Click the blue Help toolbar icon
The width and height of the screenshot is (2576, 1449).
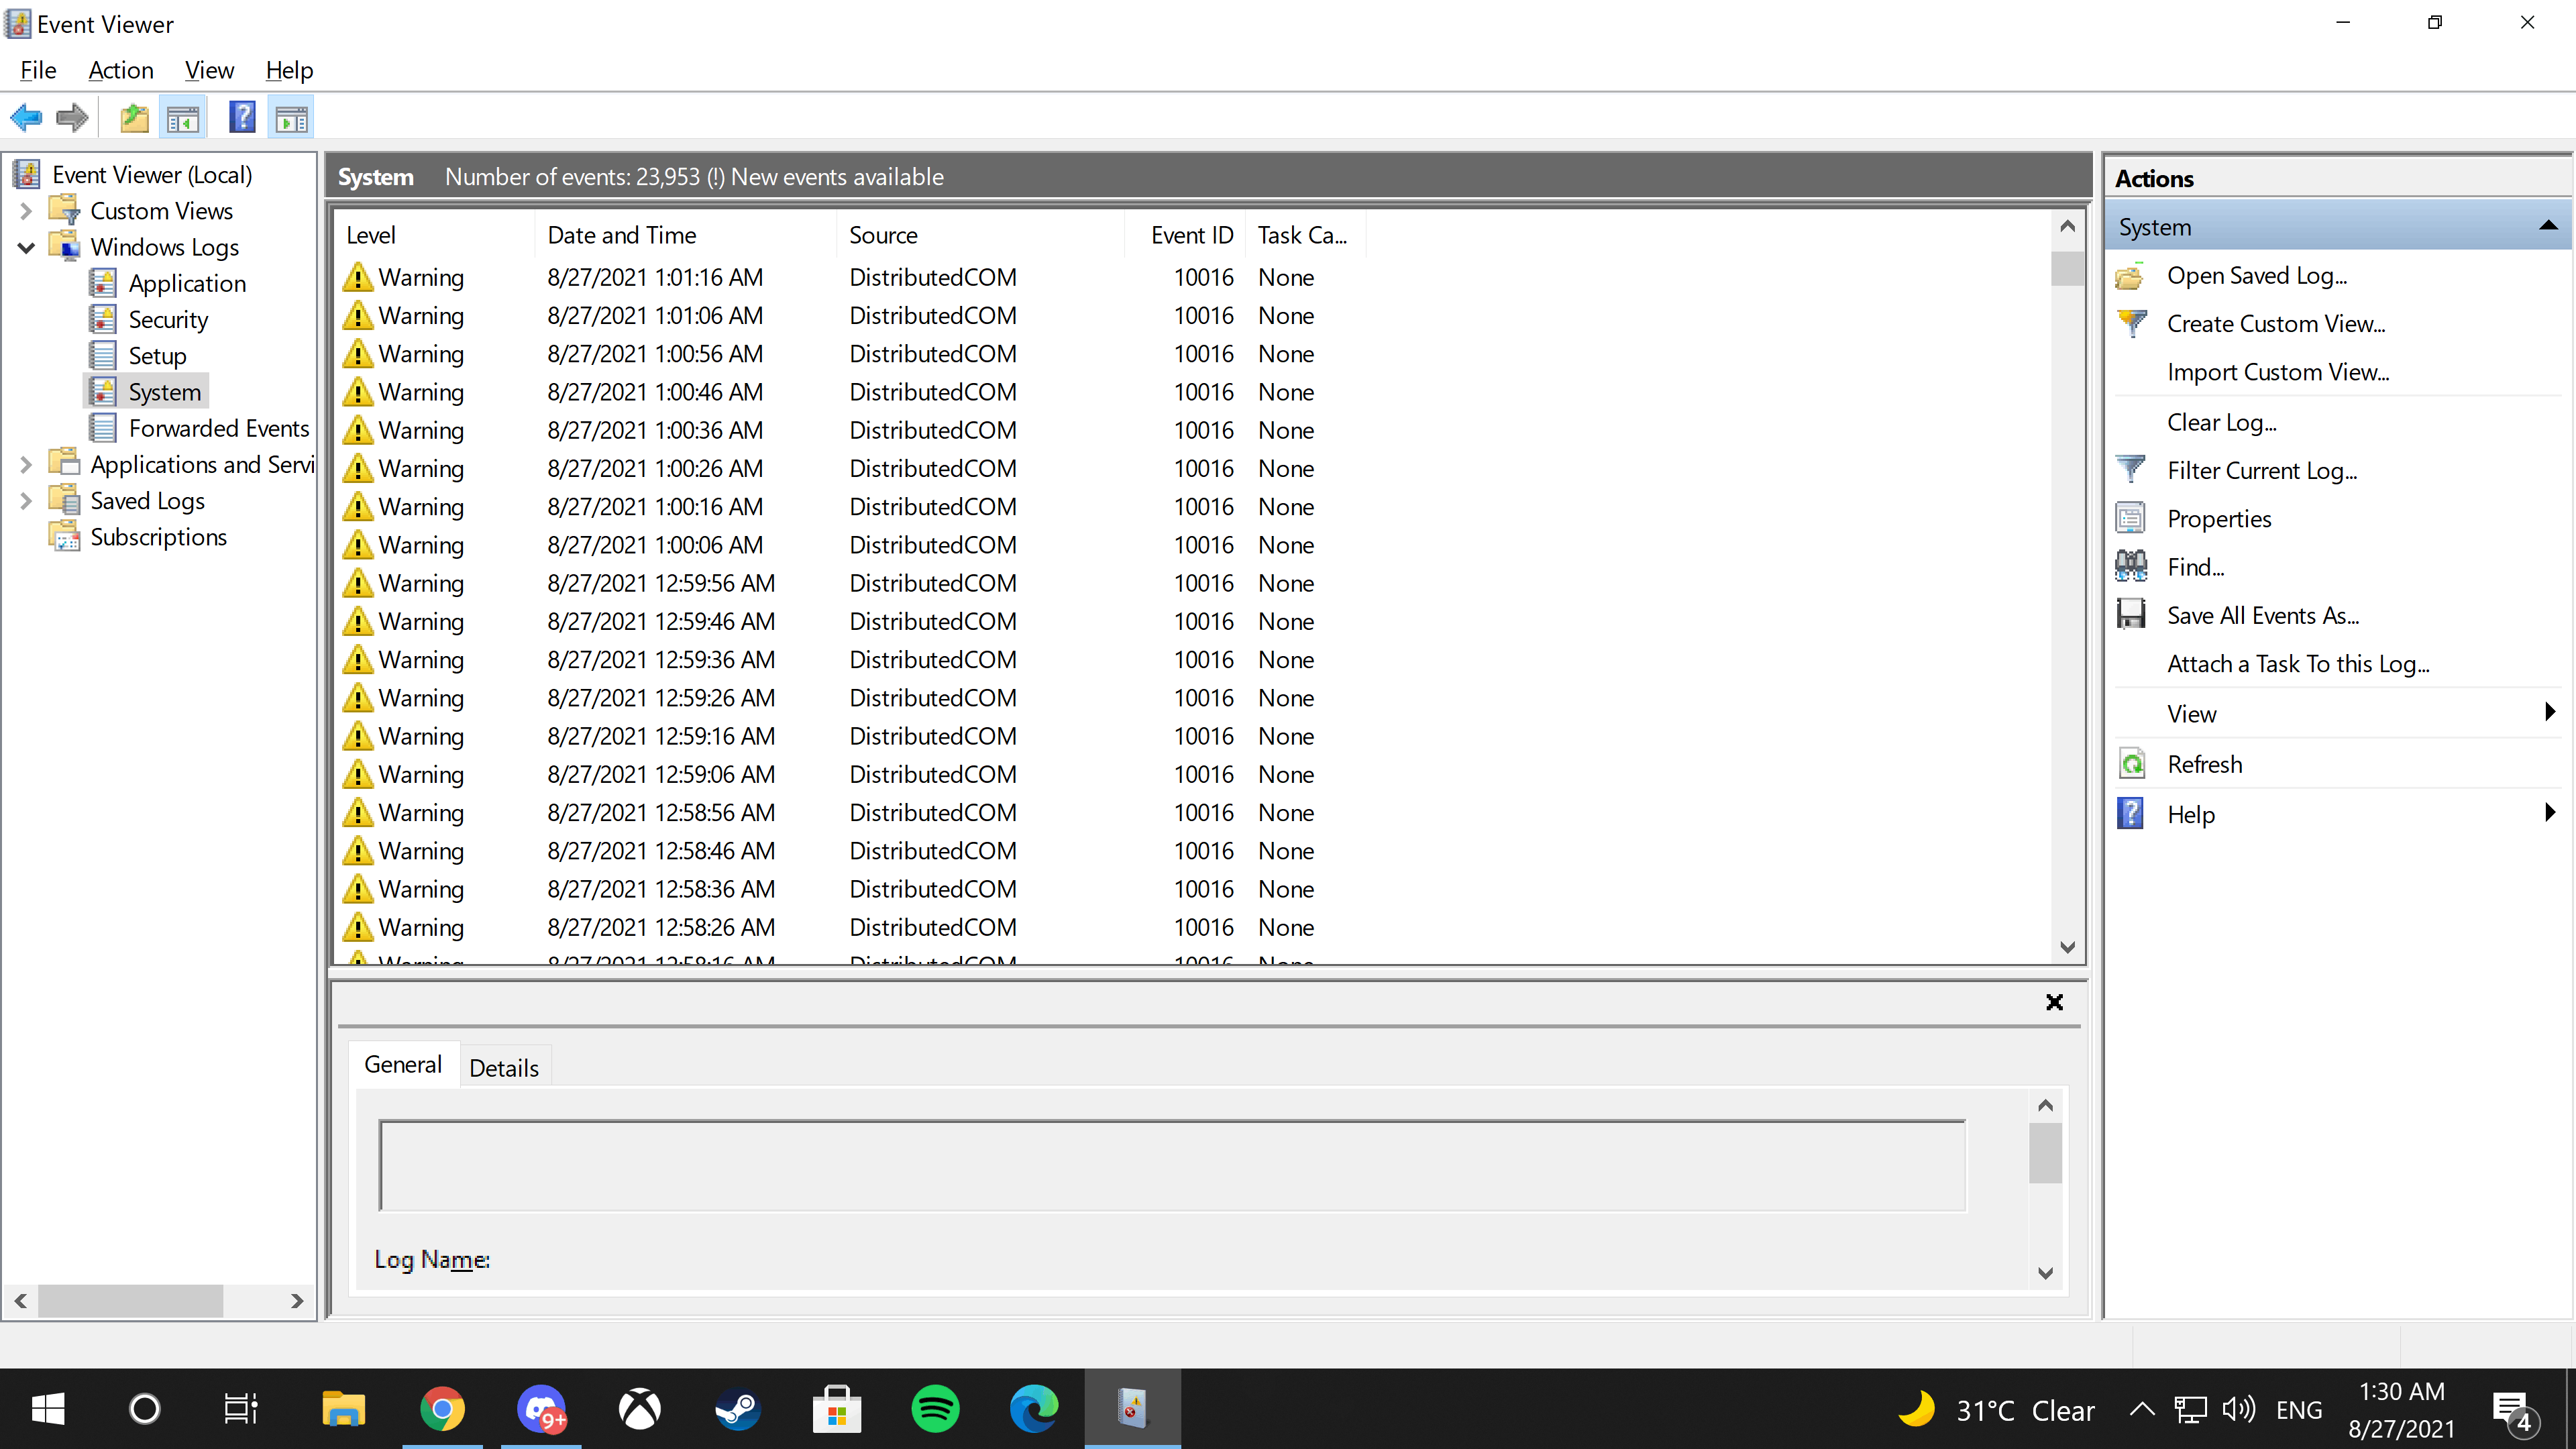[242, 118]
